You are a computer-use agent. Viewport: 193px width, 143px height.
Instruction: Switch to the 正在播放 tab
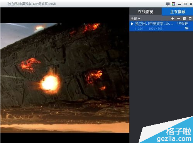click(x=178, y=12)
